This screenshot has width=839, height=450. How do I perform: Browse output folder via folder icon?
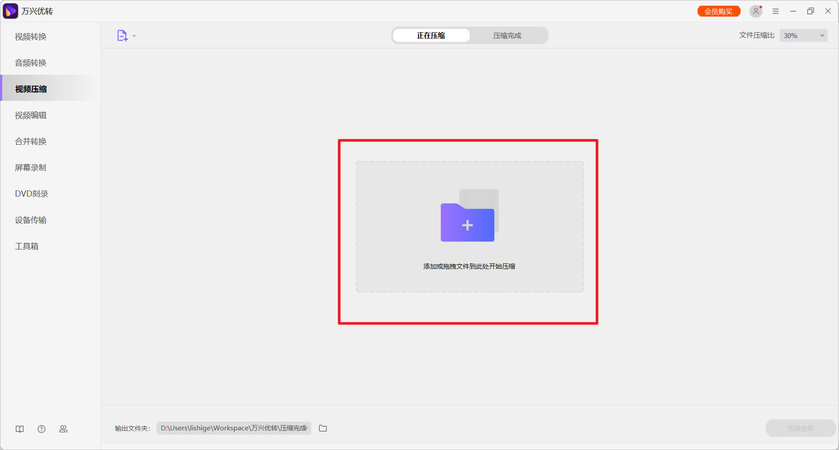tap(323, 428)
